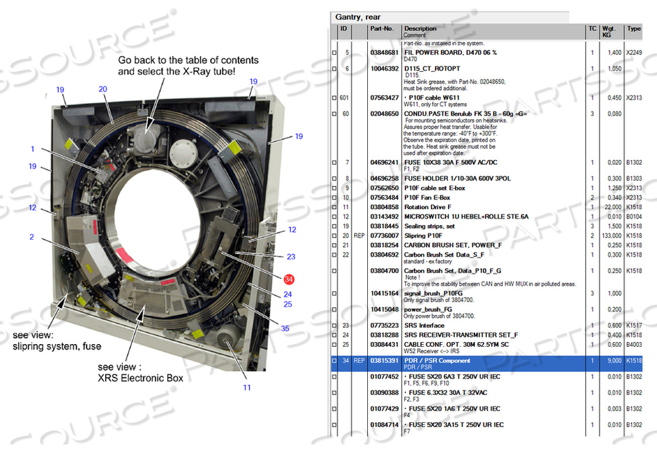Open the slipring system fuse view

pyautogui.click(x=59, y=340)
